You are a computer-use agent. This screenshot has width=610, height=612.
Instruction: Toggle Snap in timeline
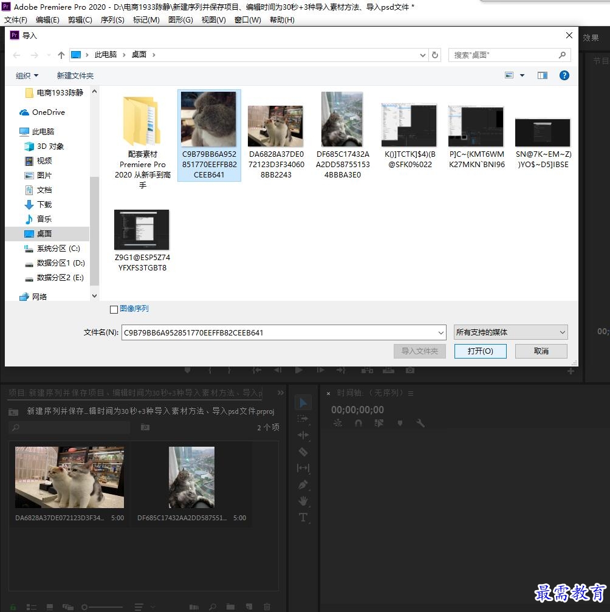tap(358, 423)
